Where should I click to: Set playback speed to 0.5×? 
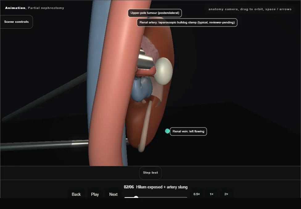[196, 194]
